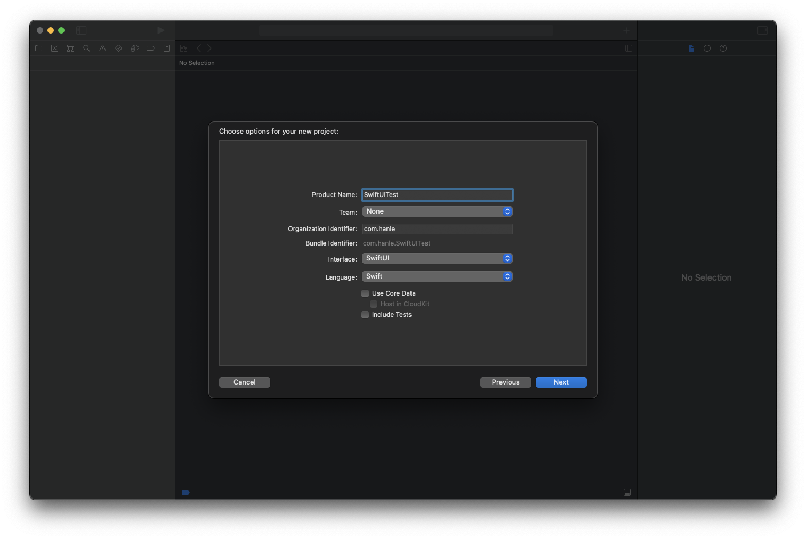Toggle the inspectors panel icon
This screenshot has height=539, width=806.
pos(762,30)
